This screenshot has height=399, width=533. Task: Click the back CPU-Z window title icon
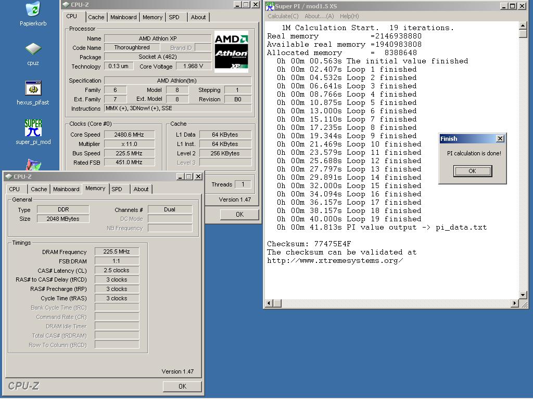tap(66, 5)
